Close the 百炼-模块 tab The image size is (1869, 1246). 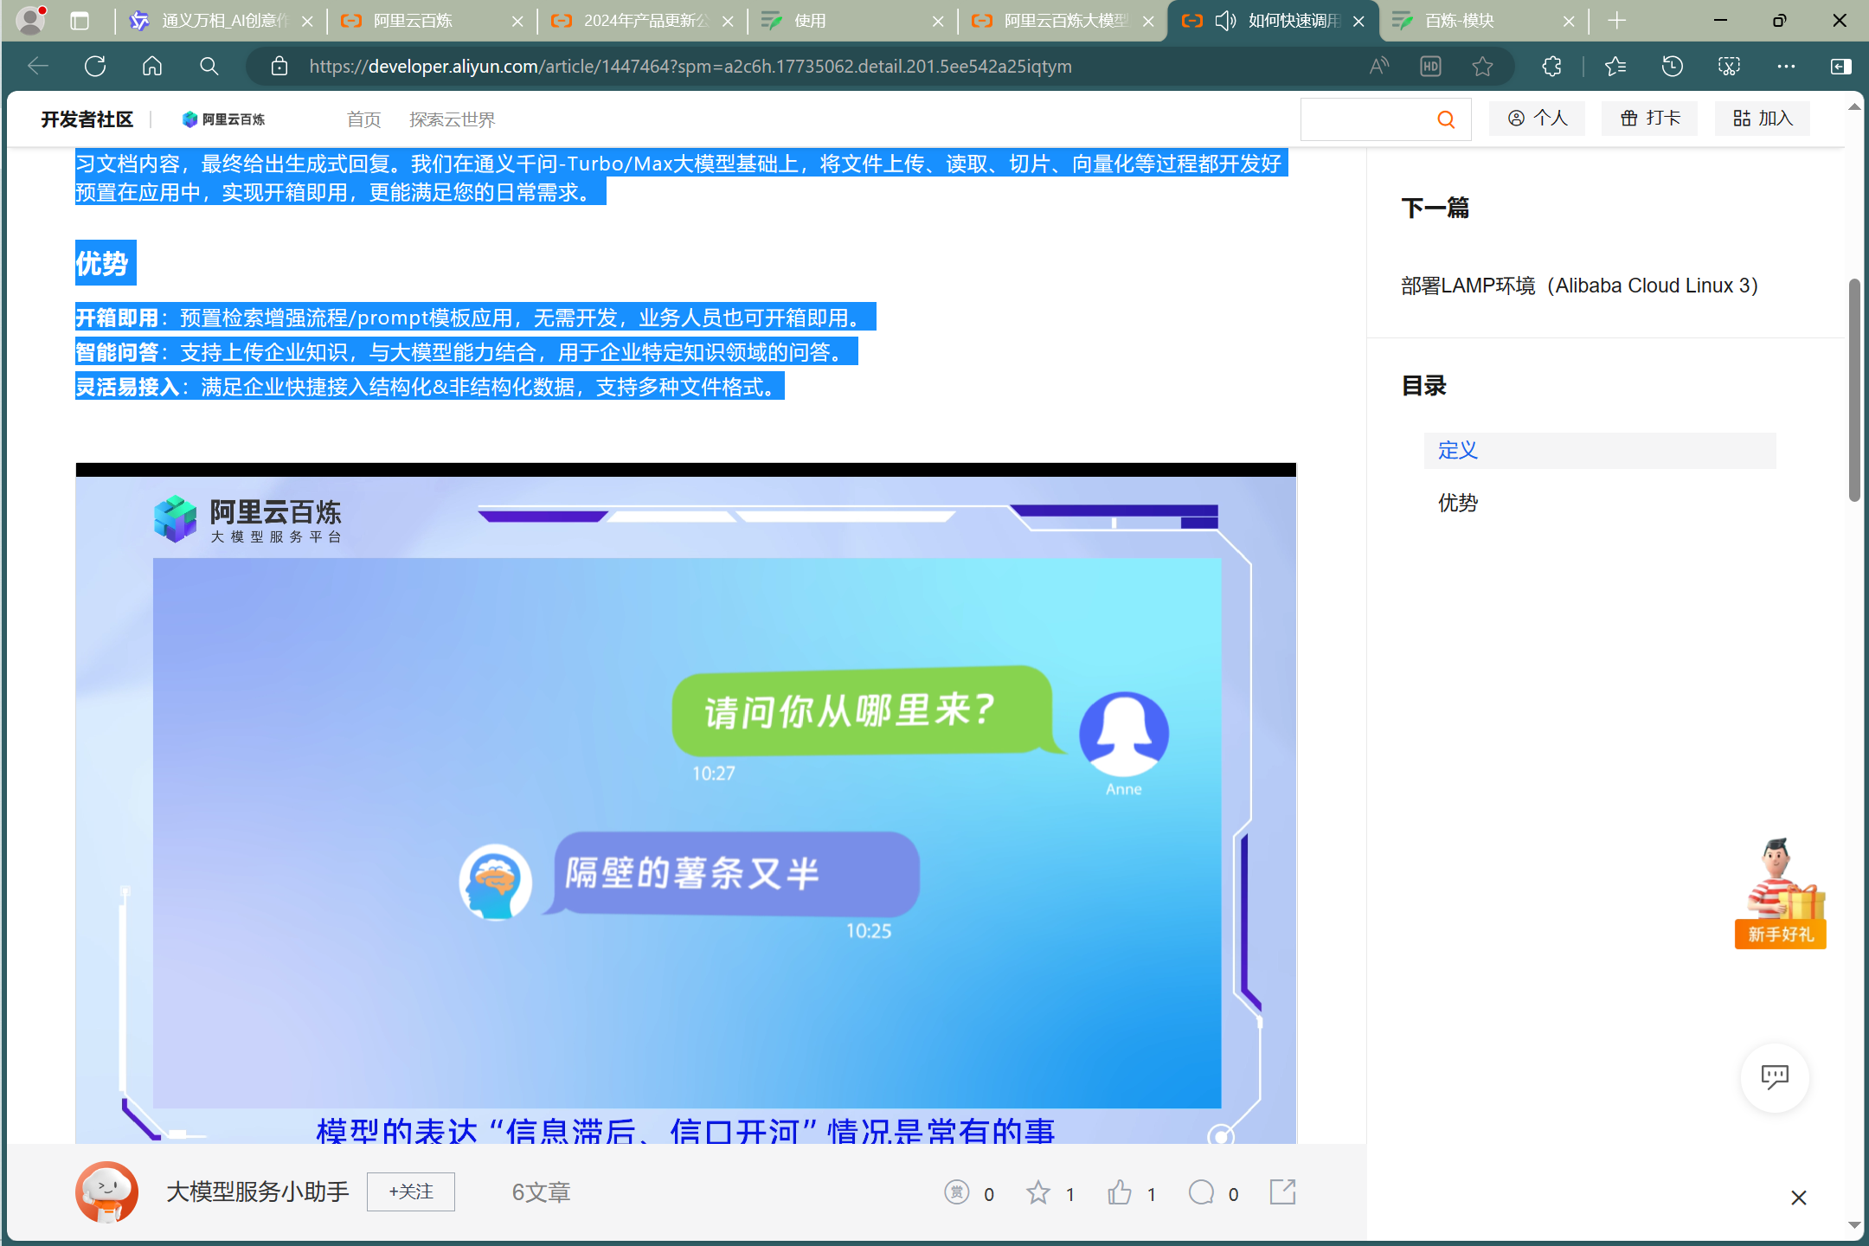tap(1569, 21)
